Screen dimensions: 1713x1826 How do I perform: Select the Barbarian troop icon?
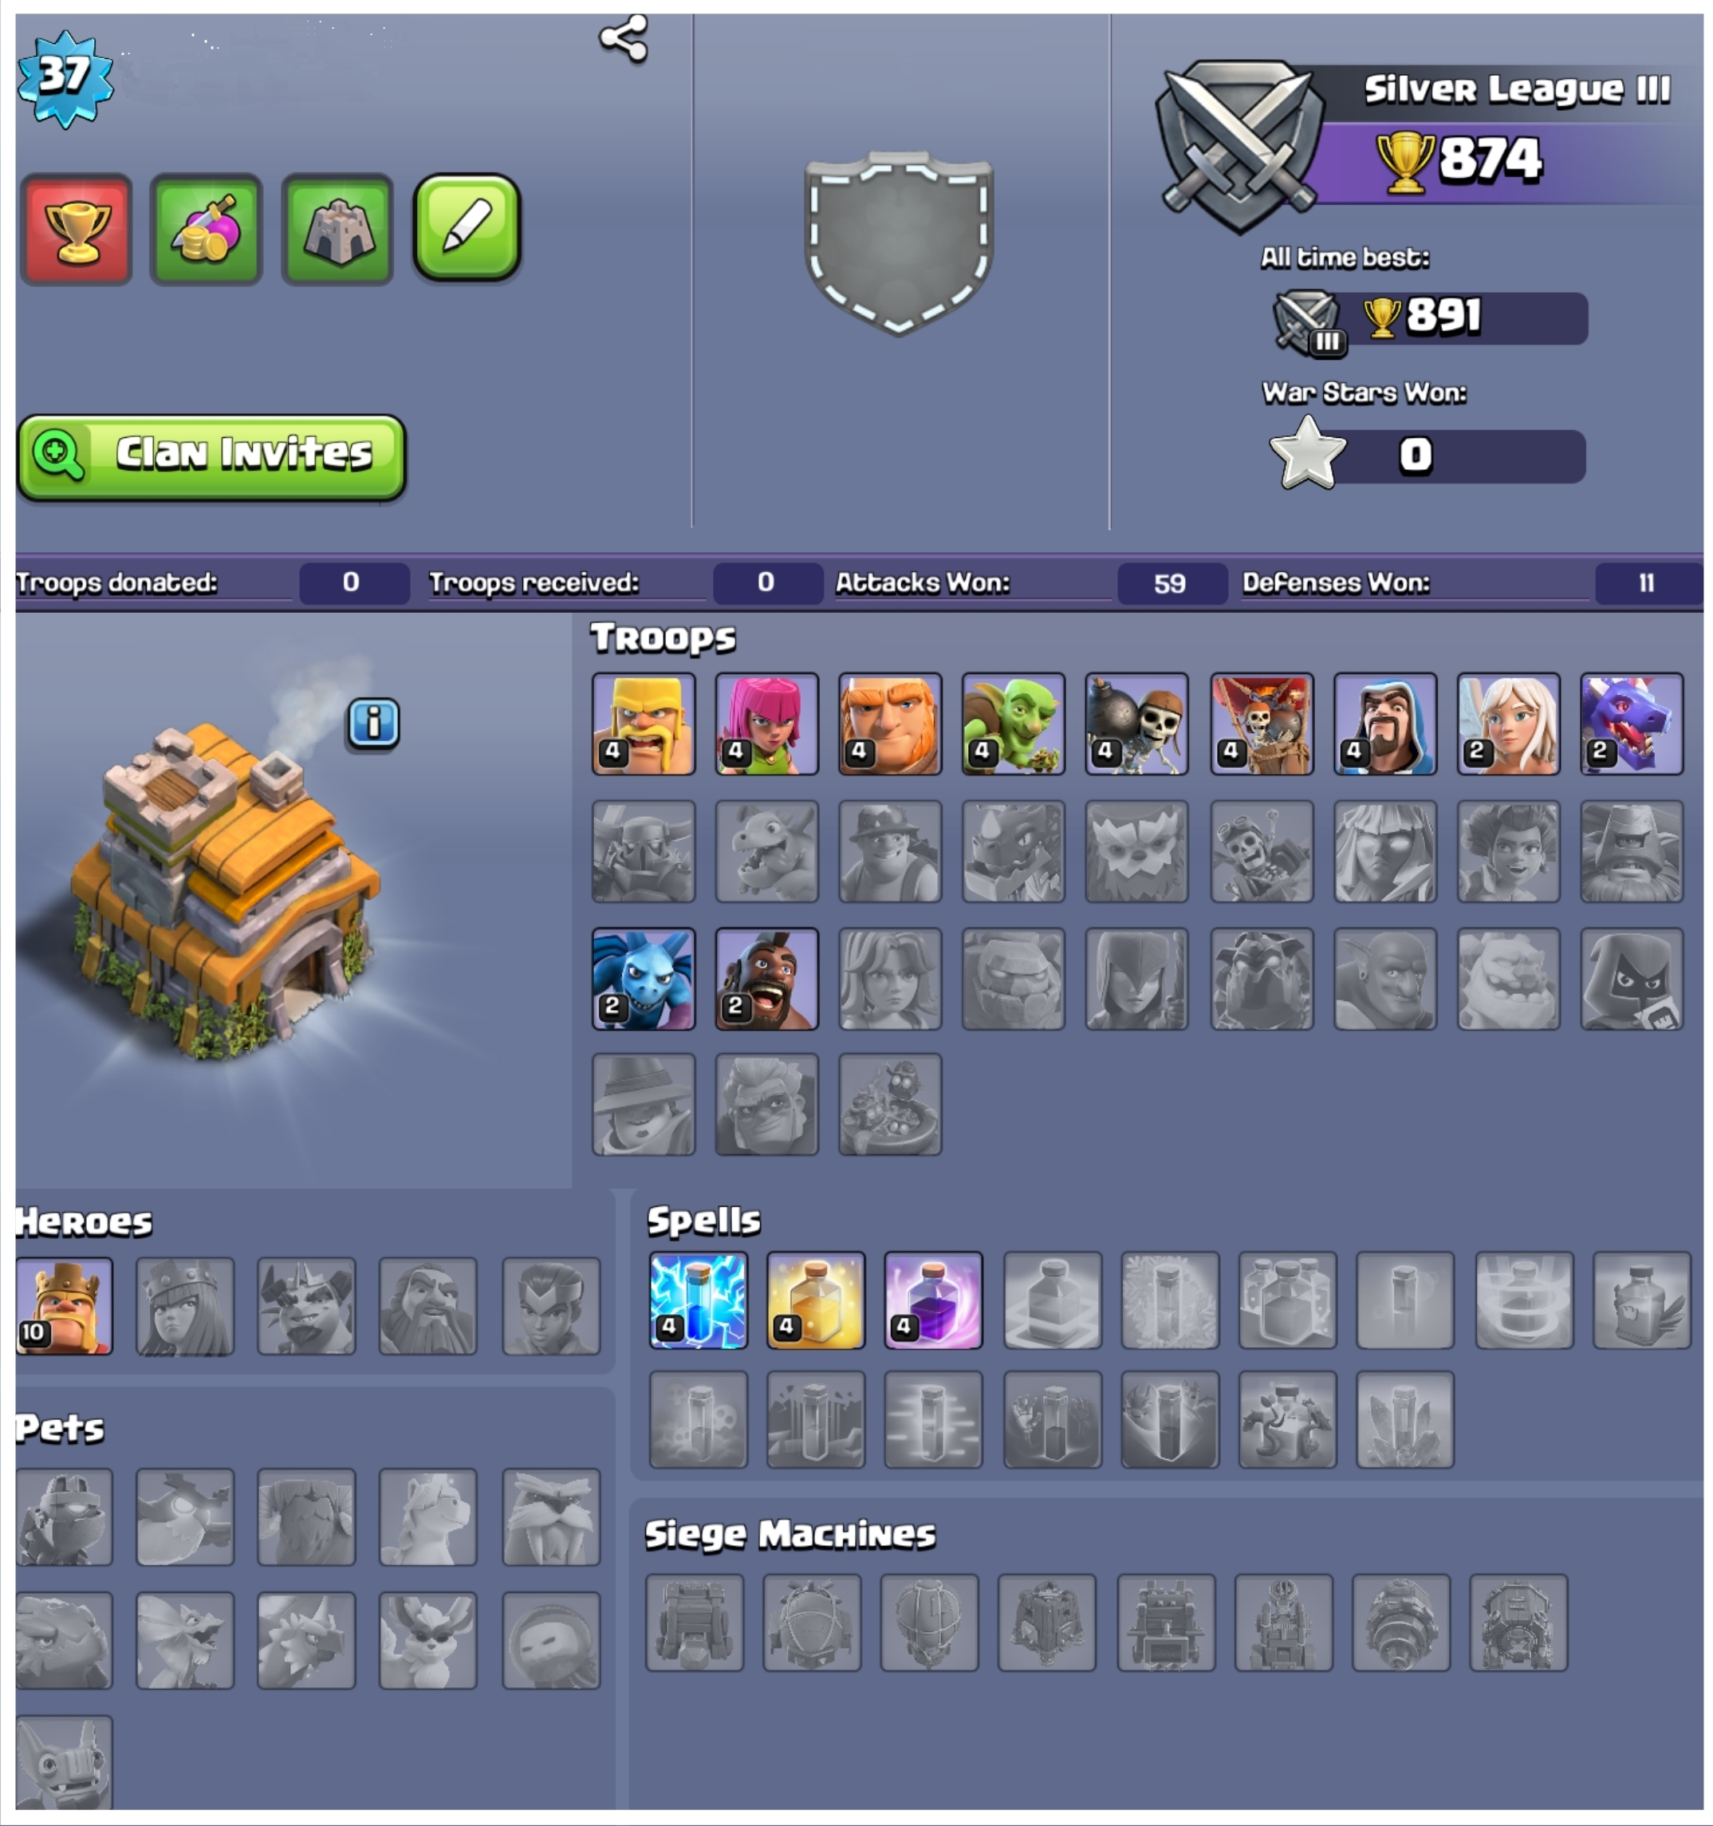[x=644, y=724]
